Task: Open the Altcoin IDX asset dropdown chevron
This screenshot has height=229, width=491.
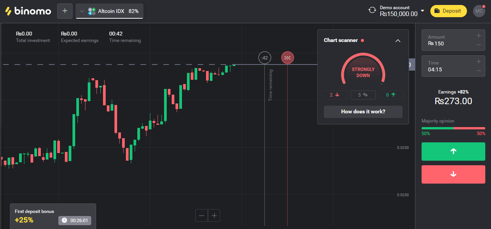Action: (82, 11)
